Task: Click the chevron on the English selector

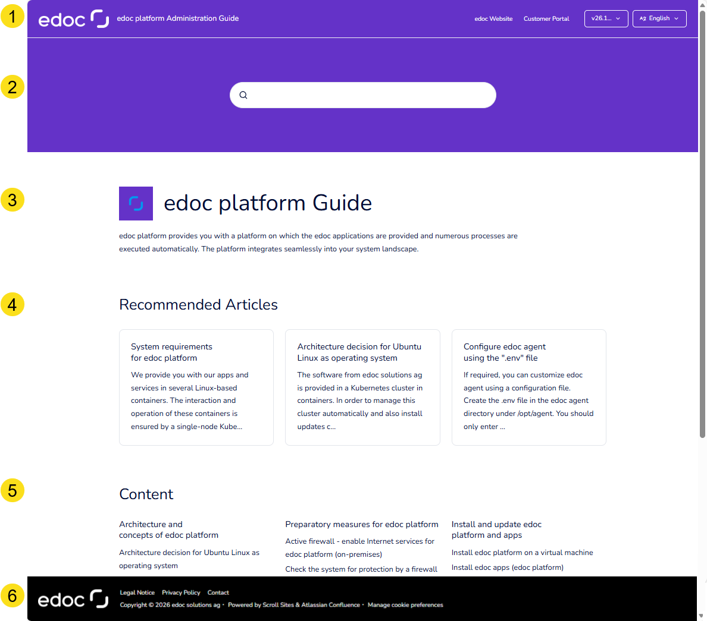Action: [x=678, y=18]
